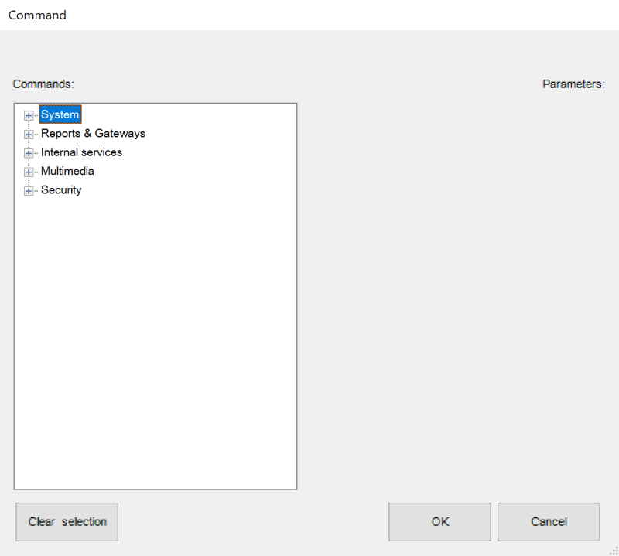Click the Command window title text
The image size is (619, 556).
(37, 15)
